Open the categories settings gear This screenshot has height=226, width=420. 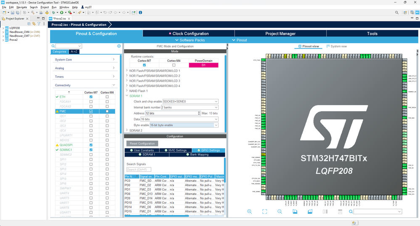tap(119, 46)
